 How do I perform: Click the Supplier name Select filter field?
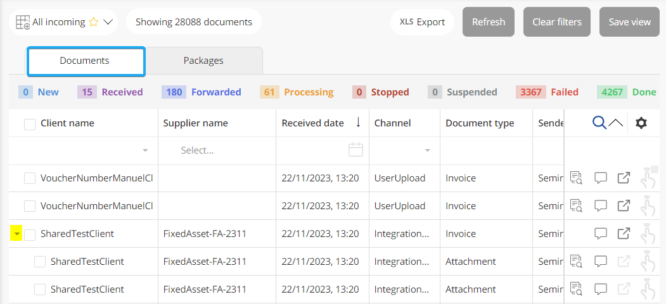(215, 150)
